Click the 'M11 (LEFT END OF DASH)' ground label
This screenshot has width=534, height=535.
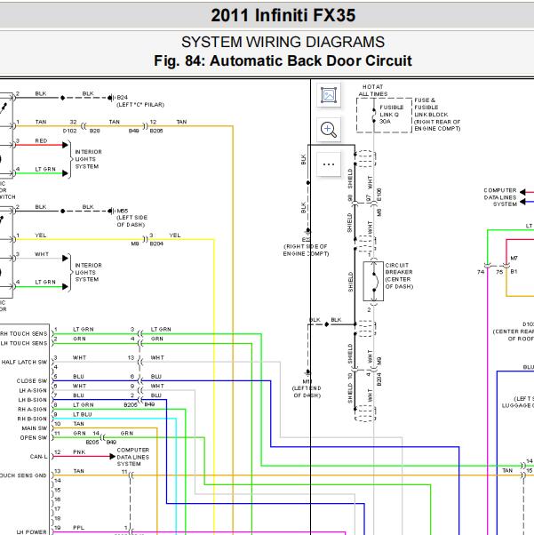click(x=307, y=388)
